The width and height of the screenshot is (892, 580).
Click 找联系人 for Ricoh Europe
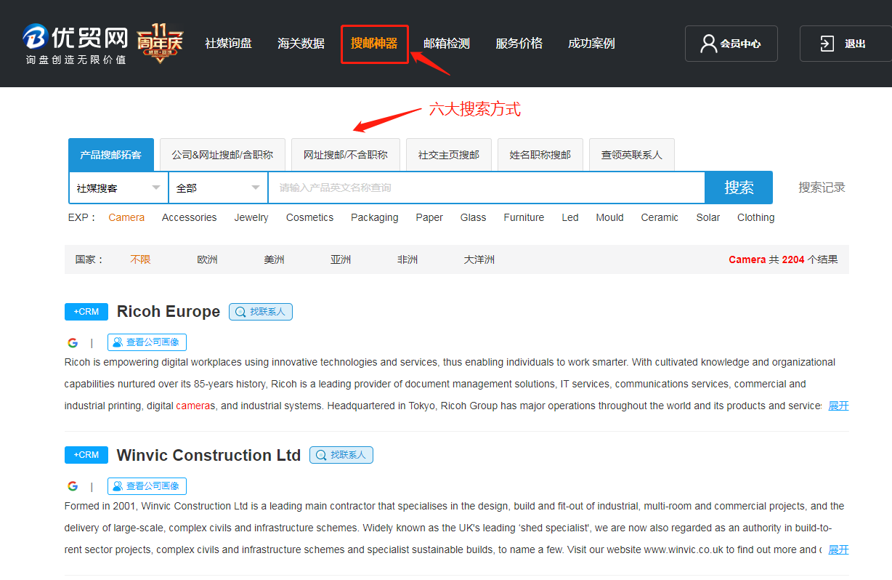pos(261,312)
